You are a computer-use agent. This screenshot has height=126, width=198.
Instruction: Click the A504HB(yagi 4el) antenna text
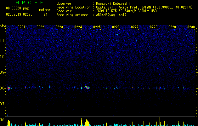[x=111, y=15]
